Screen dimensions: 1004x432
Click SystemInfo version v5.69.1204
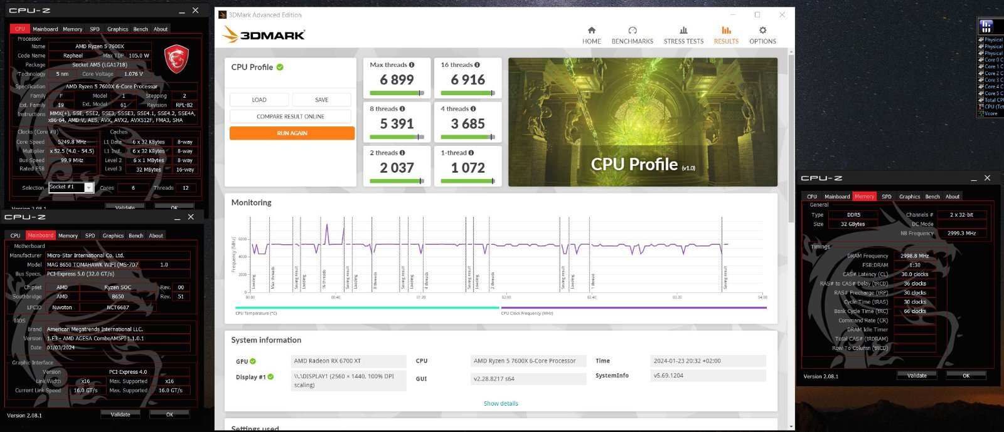[x=708, y=376]
